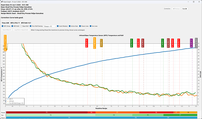The width and height of the screenshot is (202, 119).
Task: Click the chart legend box
Action: point(15,101)
